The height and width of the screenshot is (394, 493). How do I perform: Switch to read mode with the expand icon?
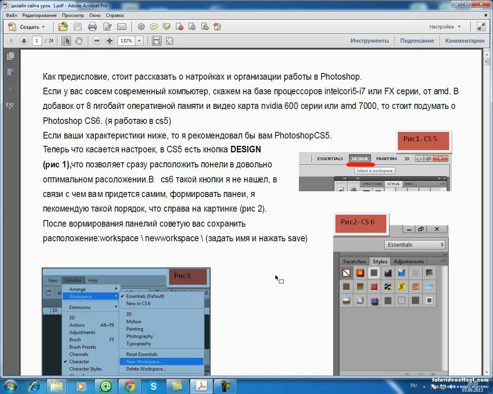pyautogui.click(x=481, y=27)
